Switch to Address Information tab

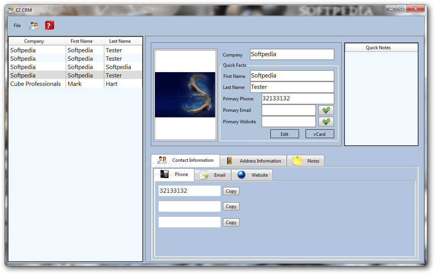pyautogui.click(x=253, y=161)
